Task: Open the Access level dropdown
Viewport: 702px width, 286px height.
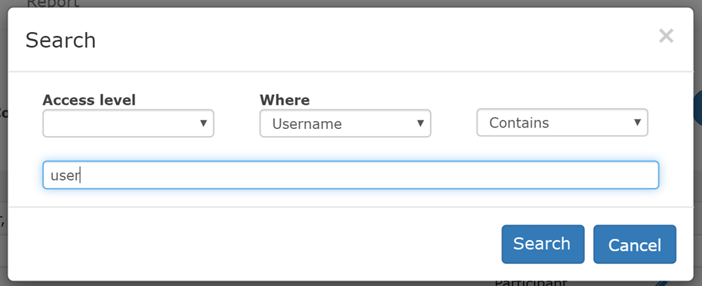Action: tap(128, 123)
